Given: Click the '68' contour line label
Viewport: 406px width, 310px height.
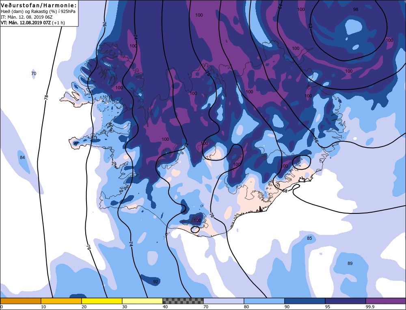Looking at the screenshot, I should point(285,191).
